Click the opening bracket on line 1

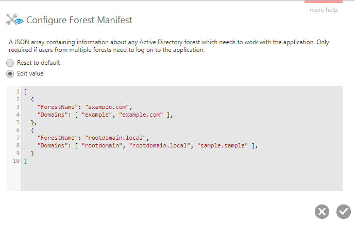[x=25, y=92]
